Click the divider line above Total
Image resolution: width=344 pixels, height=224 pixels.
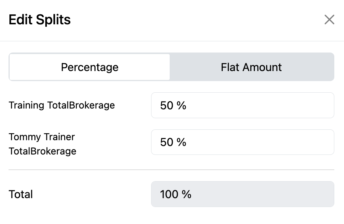click(171, 170)
